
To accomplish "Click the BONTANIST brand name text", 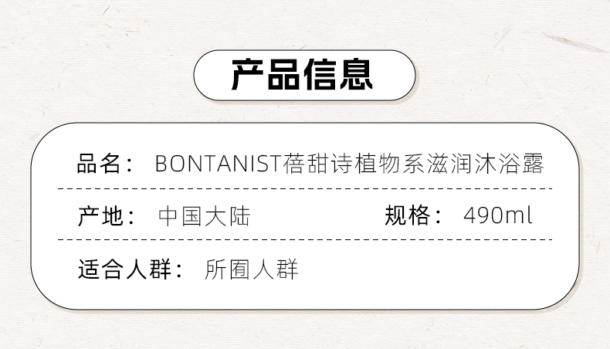I will coord(216,164).
